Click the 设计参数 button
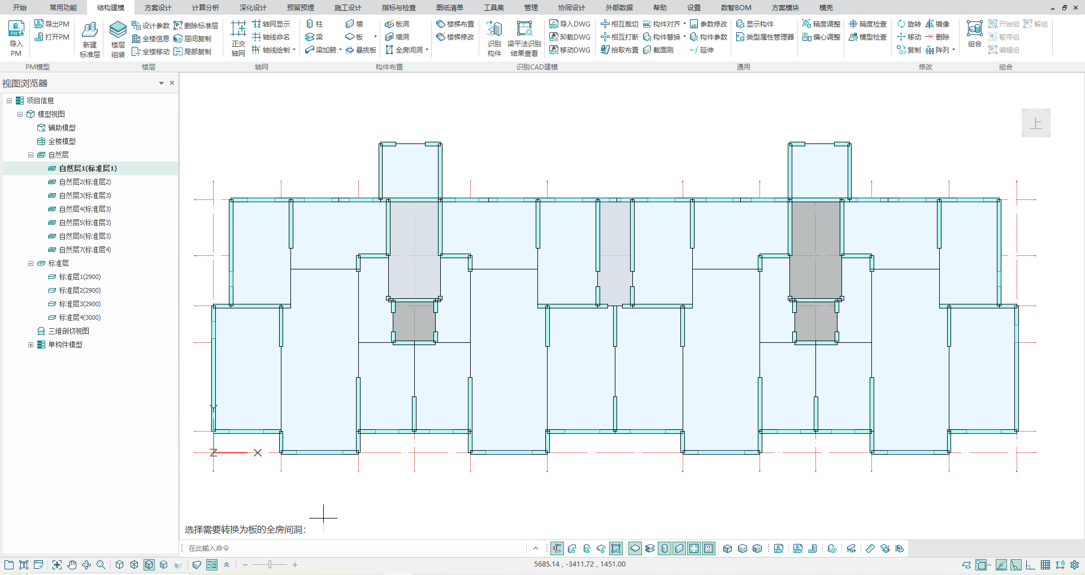Image resolution: width=1085 pixels, height=575 pixels. (x=151, y=25)
